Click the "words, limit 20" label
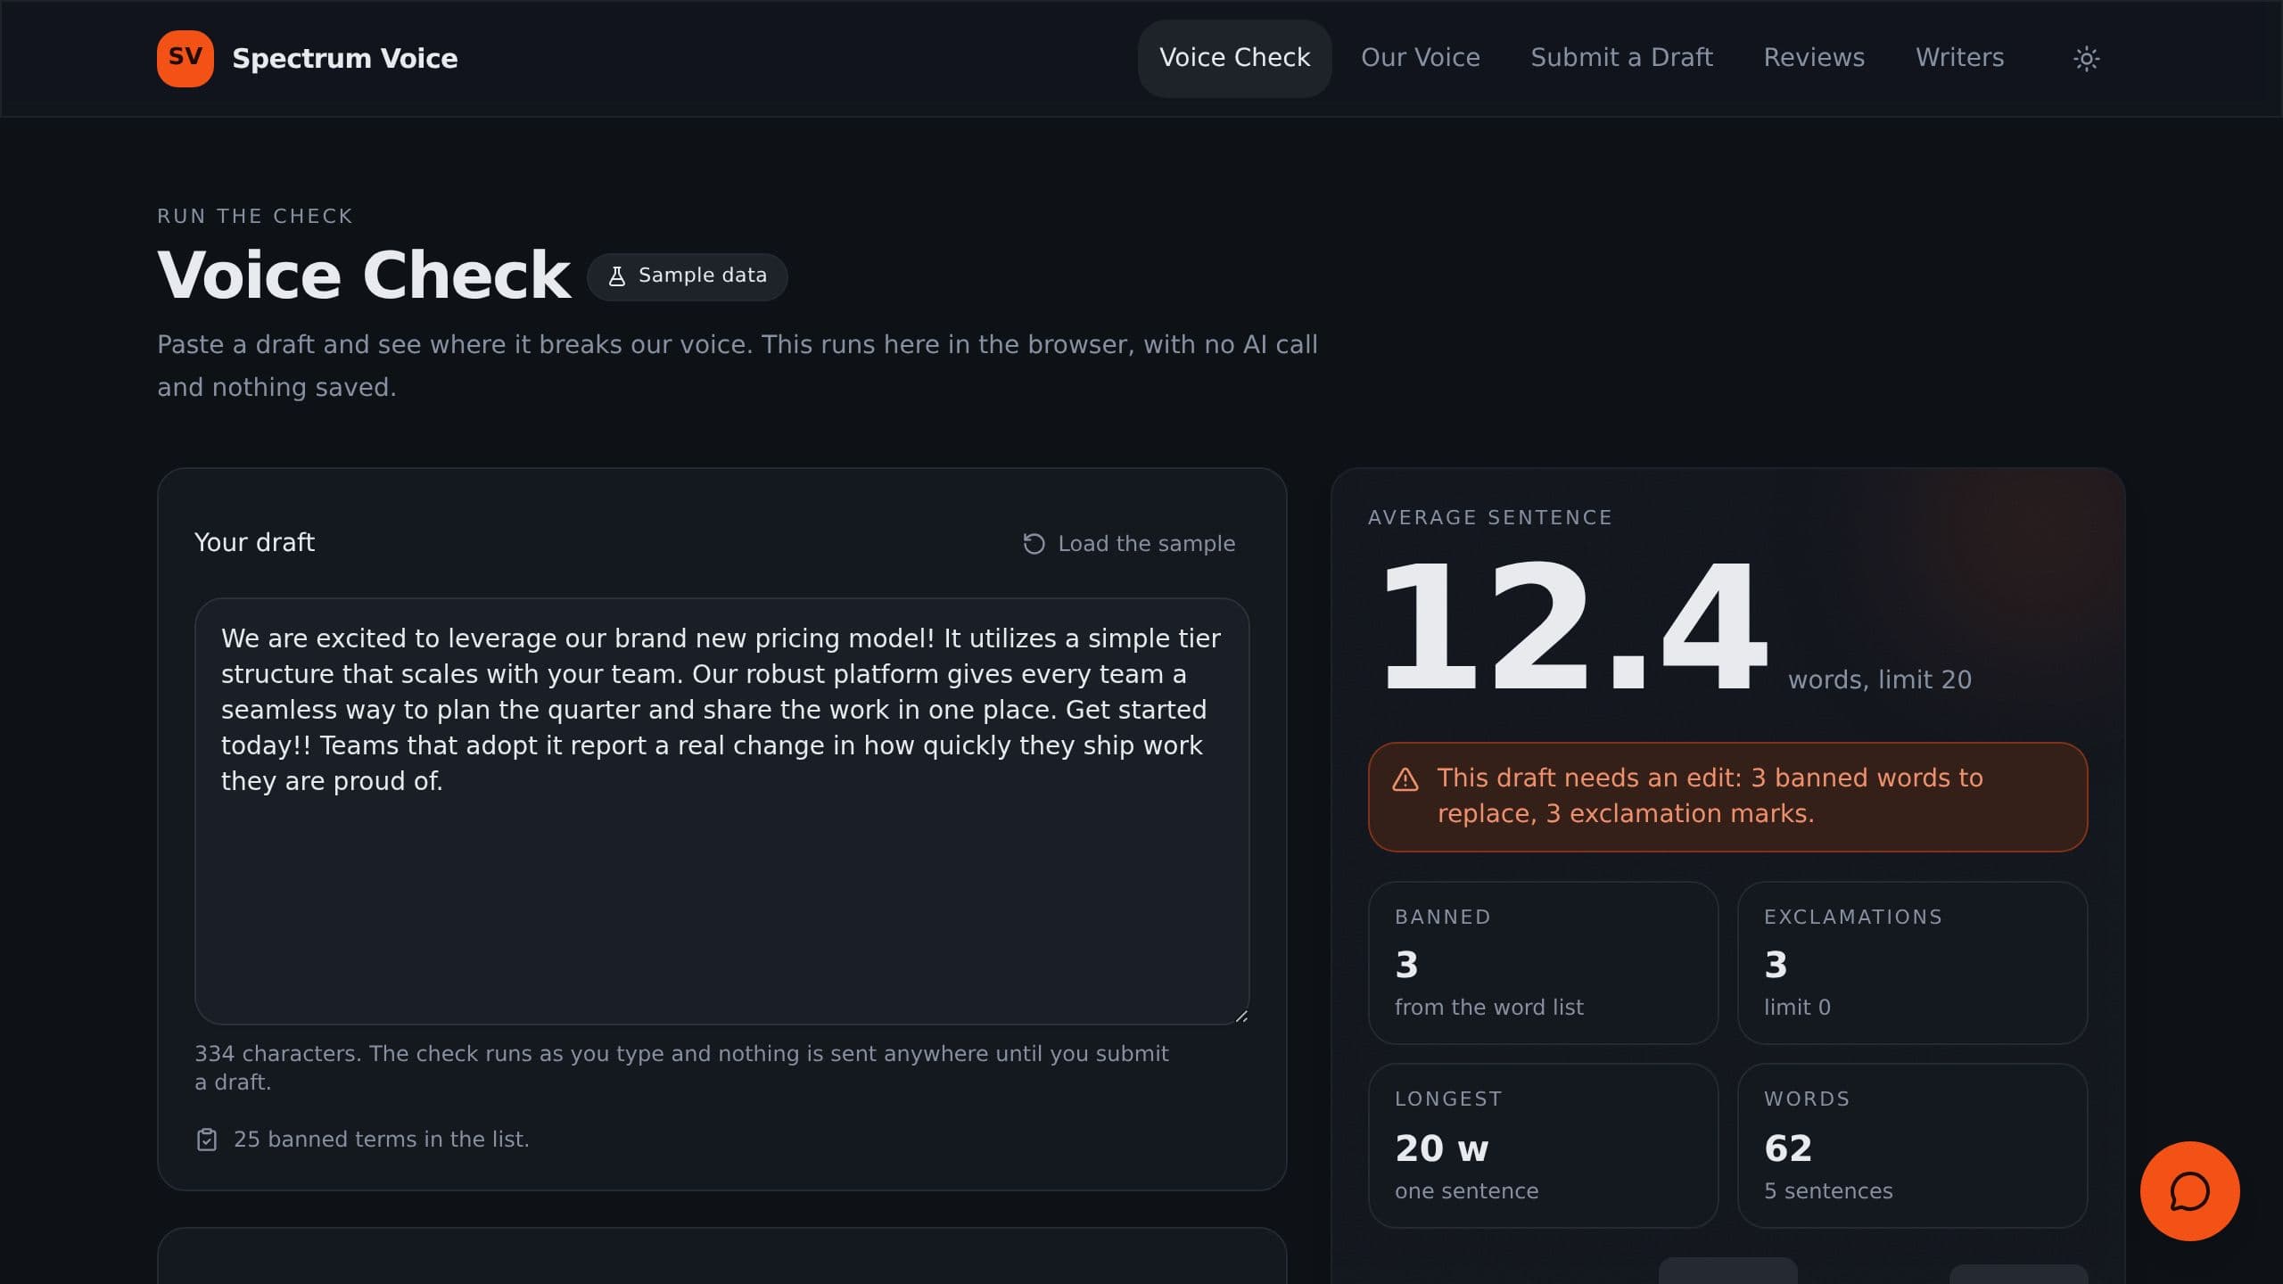2283x1284 pixels. coord(1880,679)
